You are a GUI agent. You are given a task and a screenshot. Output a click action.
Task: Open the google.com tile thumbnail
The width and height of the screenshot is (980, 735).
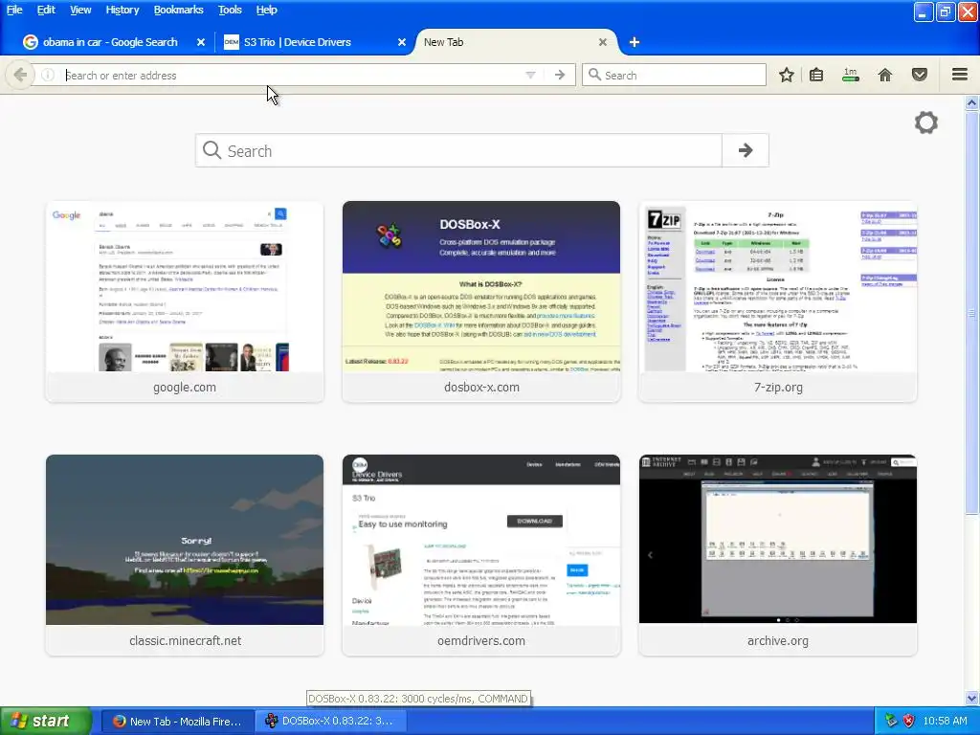(x=185, y=286)
